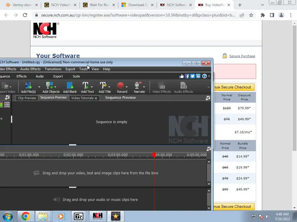Click top Continue Secure Checkout button
Viewport: 297px width, 222px height.
(234, 87)
